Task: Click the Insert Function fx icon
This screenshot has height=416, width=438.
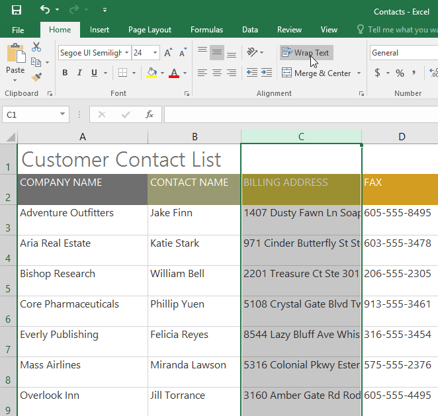Action: [x=150, y=114]
